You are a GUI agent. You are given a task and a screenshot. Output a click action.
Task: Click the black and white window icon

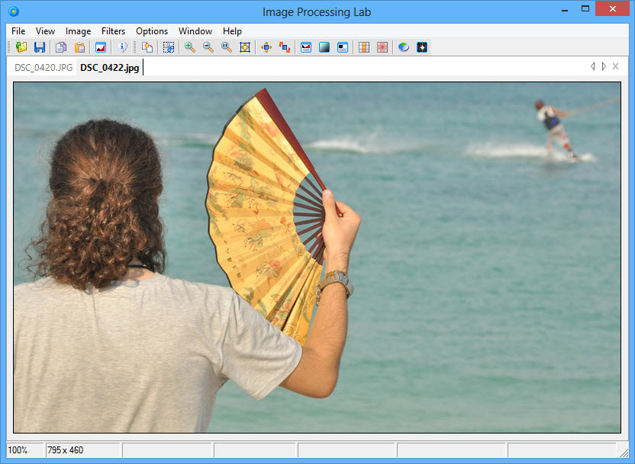coord(343,47)
